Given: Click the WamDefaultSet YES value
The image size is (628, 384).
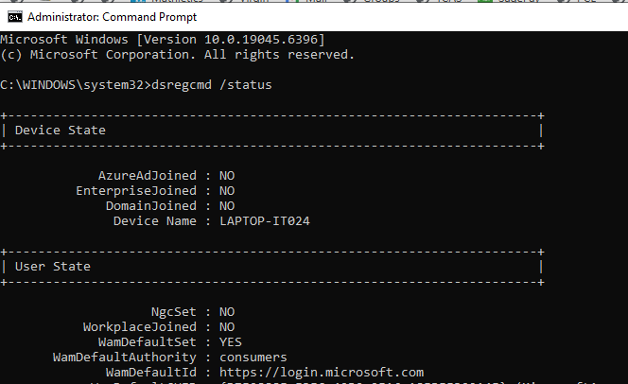Looking at the screenshot, I should click(x=230, y=342).
